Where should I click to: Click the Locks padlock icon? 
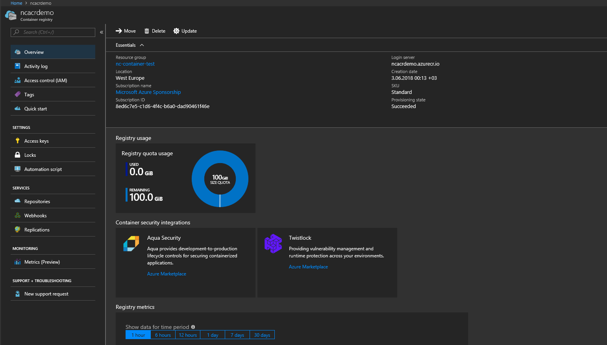[17, 155]
